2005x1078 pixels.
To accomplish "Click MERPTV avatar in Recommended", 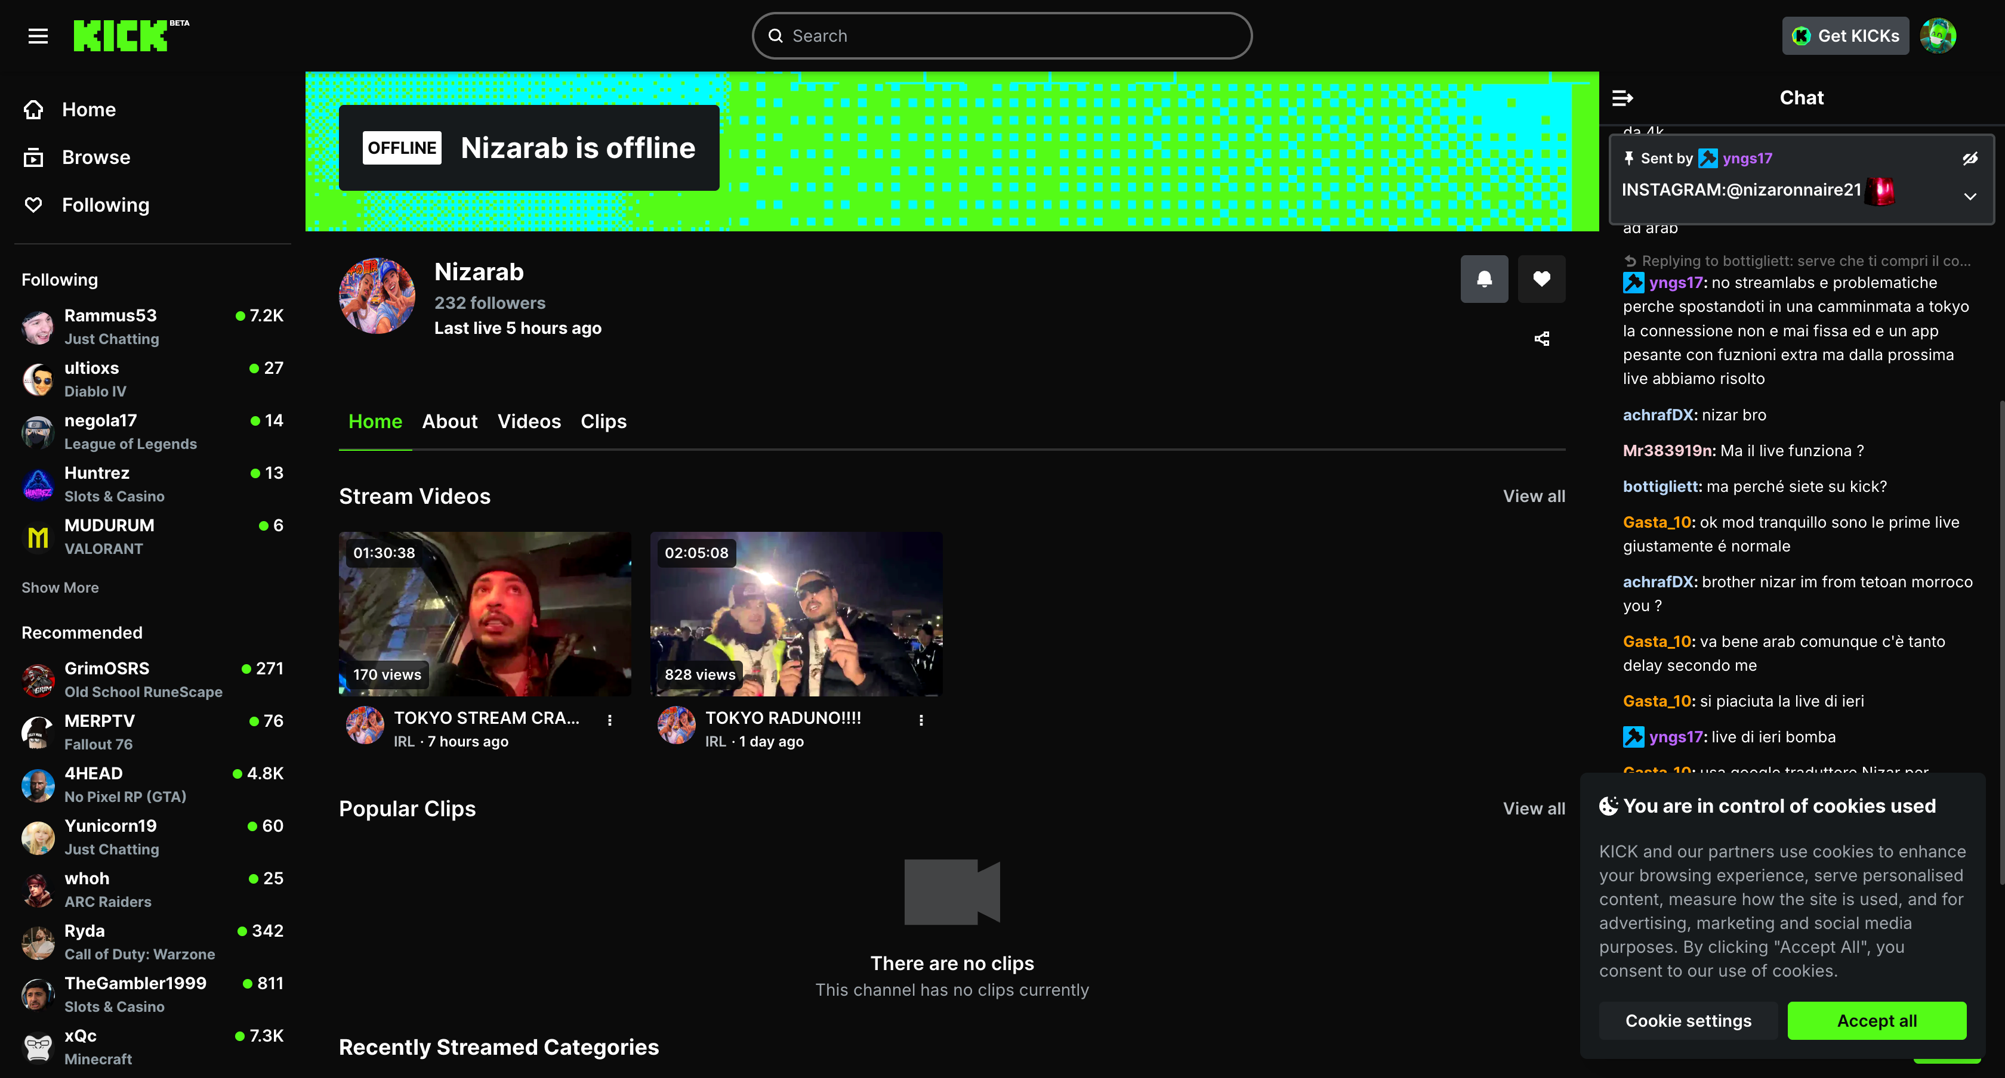I will (x=38, y=733).
